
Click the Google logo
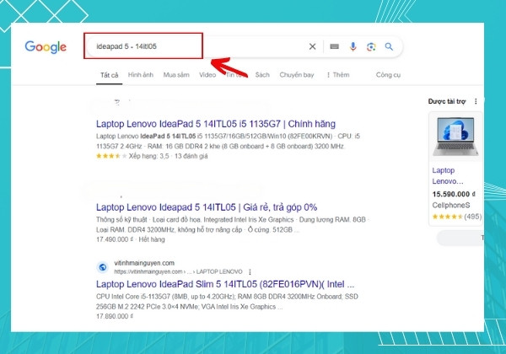click(46, 47)
